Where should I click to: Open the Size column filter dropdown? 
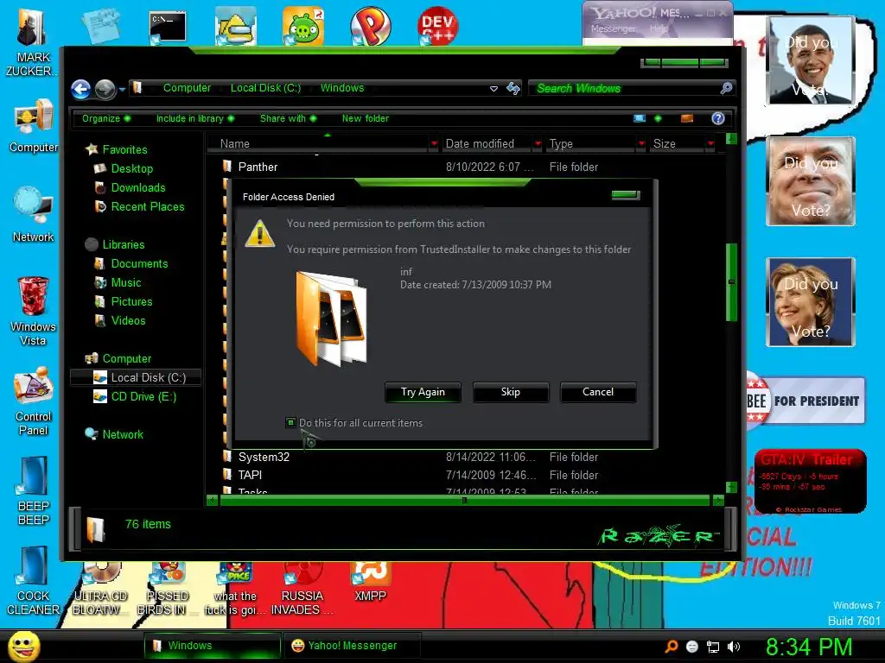coord(710,144)
